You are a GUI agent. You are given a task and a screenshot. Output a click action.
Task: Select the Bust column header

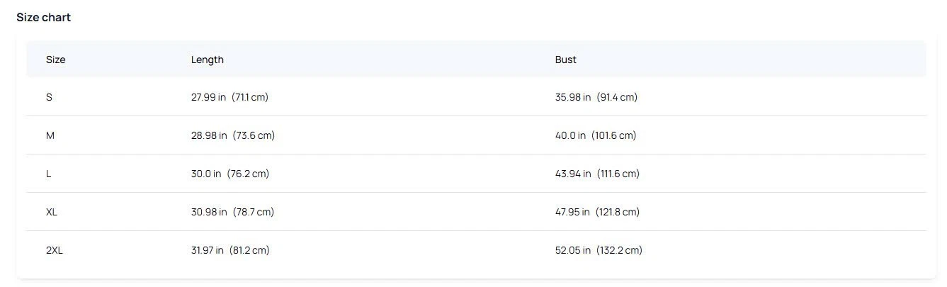click(565, 60)
